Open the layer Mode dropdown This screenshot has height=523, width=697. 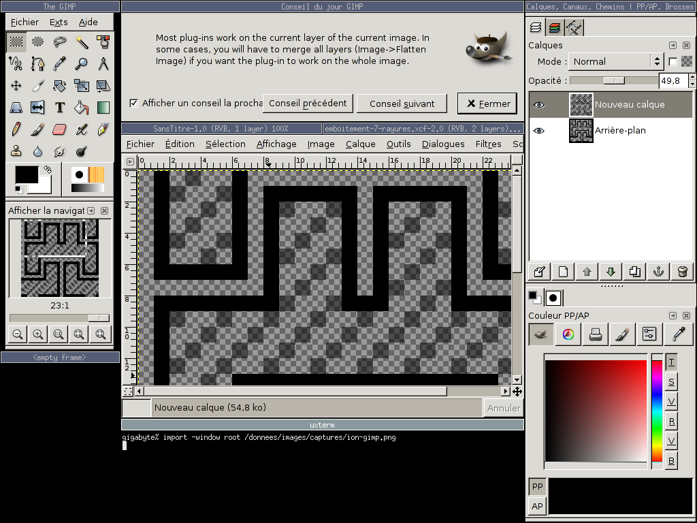(x=616, y=61)
